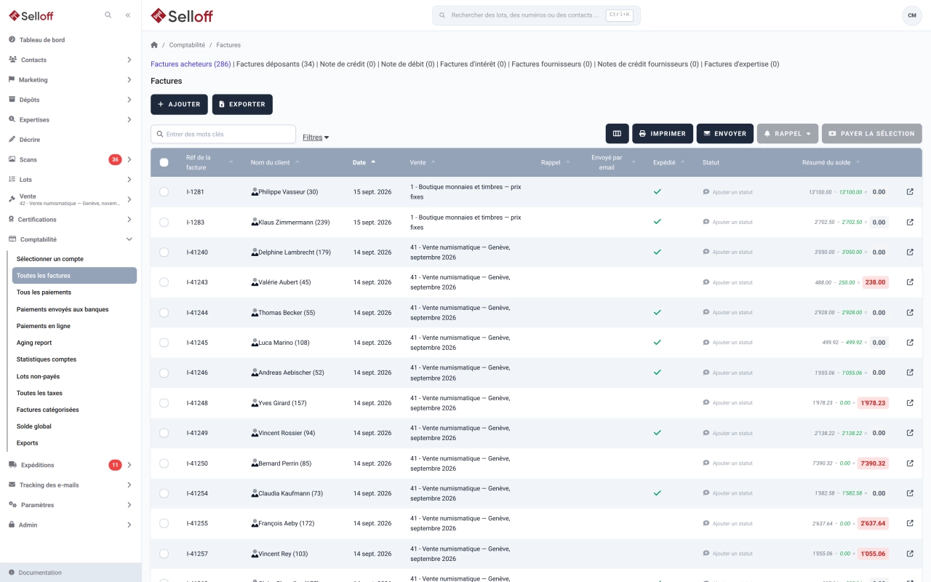Expand the Marketing sidebar section
Screen dimensions: 931x582
[x=71, y=80]
